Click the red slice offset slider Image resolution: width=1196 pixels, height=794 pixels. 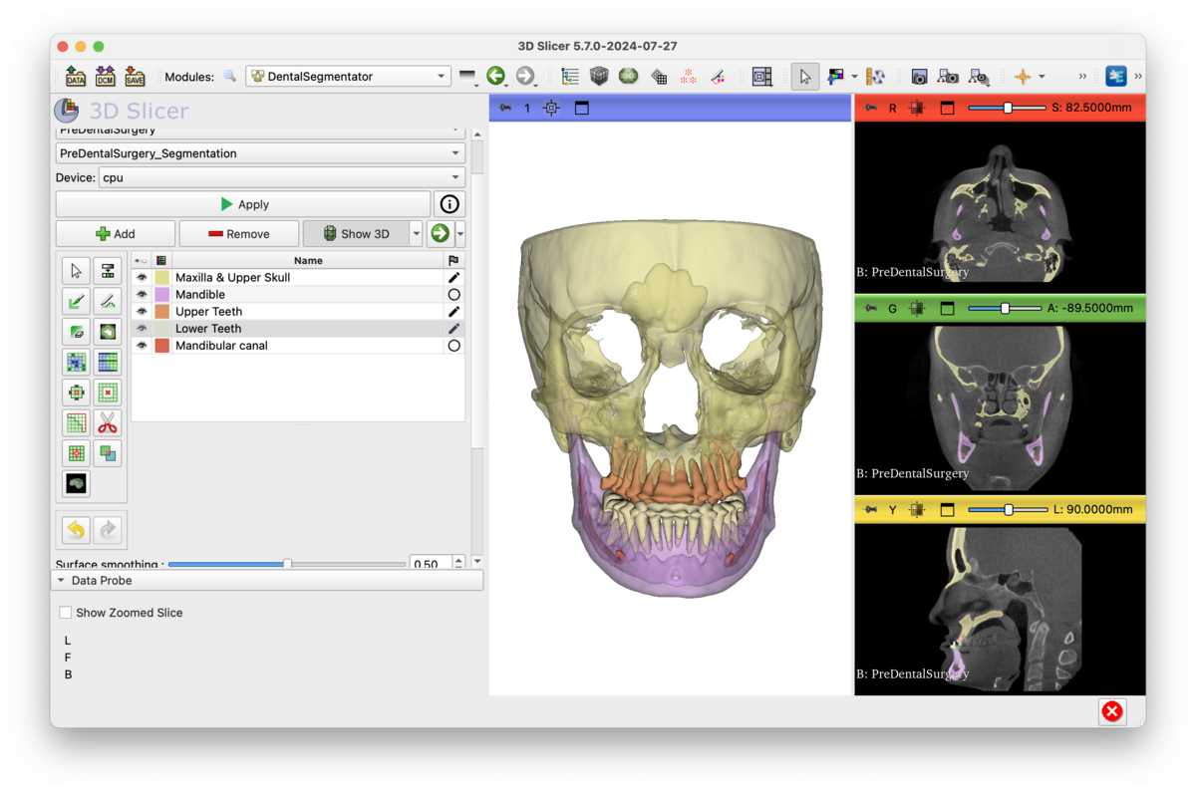pyautogui.click(x=1006, y=108)
